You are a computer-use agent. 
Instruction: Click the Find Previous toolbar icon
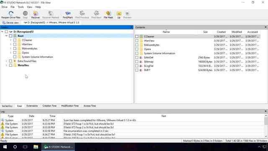coord(82,13)
